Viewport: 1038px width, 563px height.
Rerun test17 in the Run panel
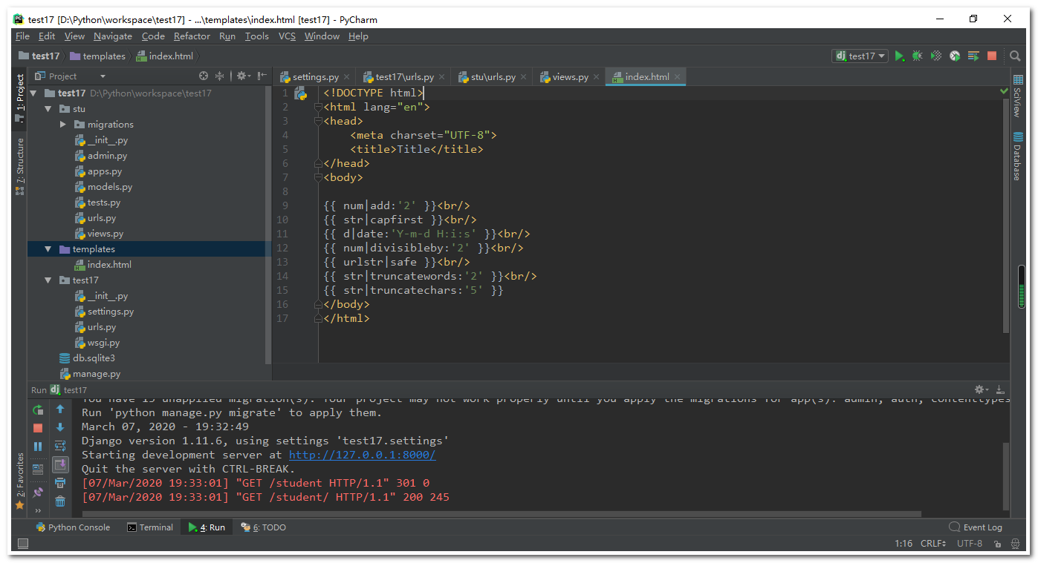pos(38,409)
